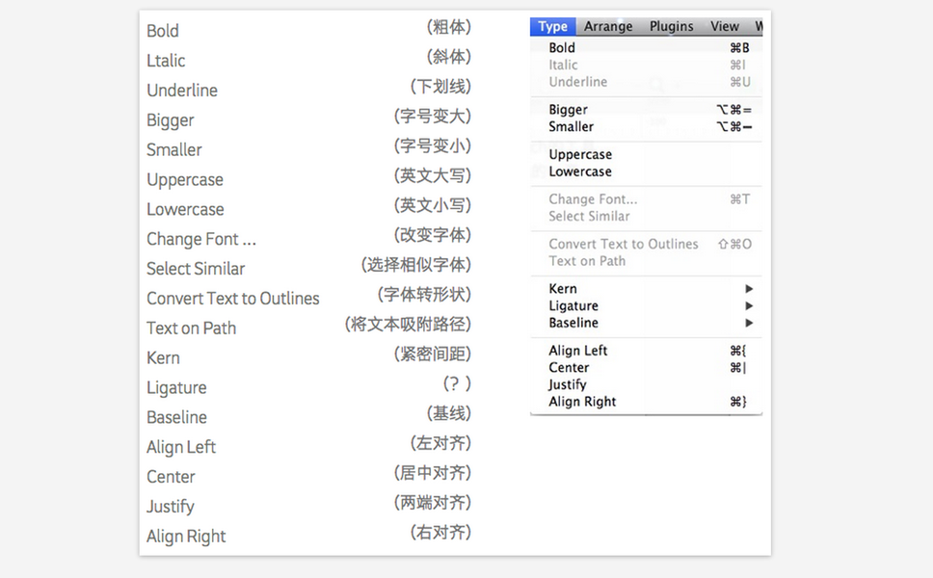Click Lowercase in the Type menu
Screen dimensions: 933x578
(580, 172)
